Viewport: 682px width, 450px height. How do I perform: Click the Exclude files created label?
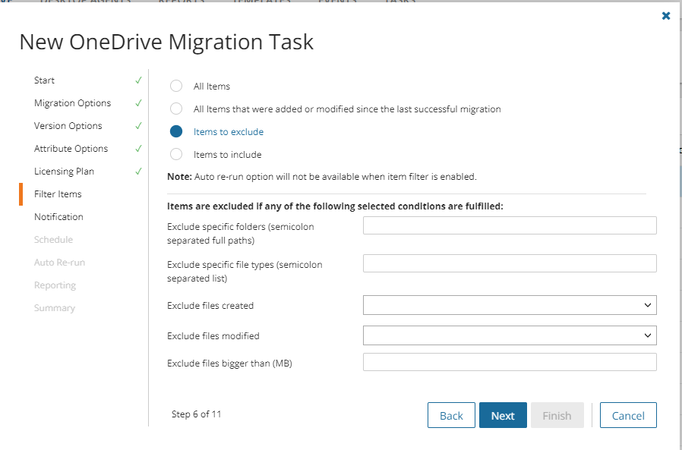pyautogui.click(x=210, y=306)
